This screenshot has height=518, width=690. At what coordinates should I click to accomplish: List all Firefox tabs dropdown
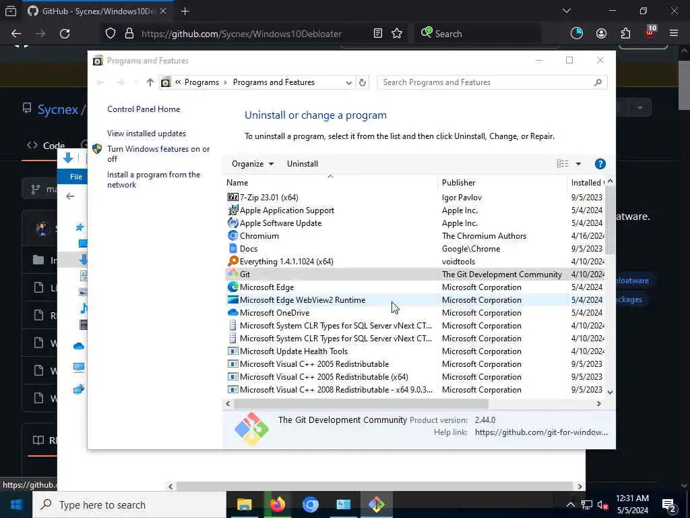566,11
